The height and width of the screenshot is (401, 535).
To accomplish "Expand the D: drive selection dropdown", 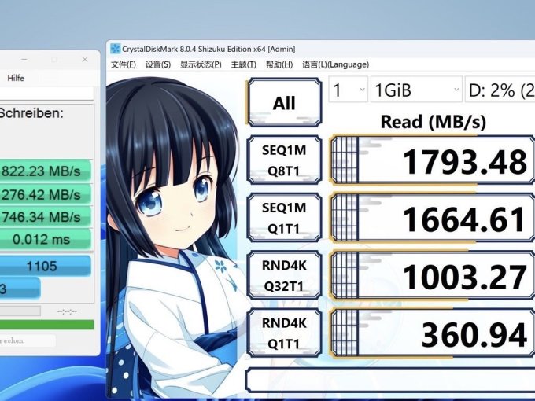I will 500,90.
